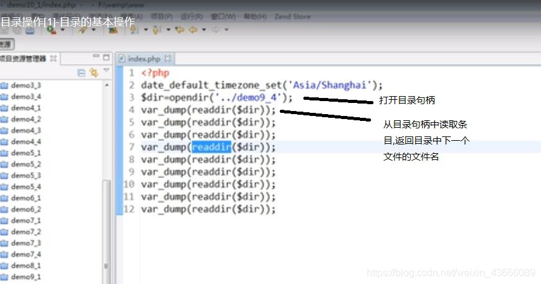Viewport: 541px width, 284px height.
Task: Select the demo5_1 folder
Action: point(21,153)
